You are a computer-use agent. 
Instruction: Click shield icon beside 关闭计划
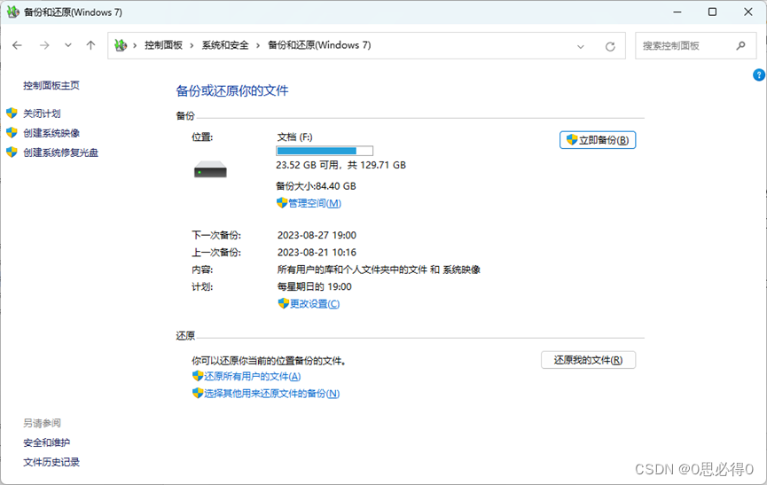coord(12,113)
